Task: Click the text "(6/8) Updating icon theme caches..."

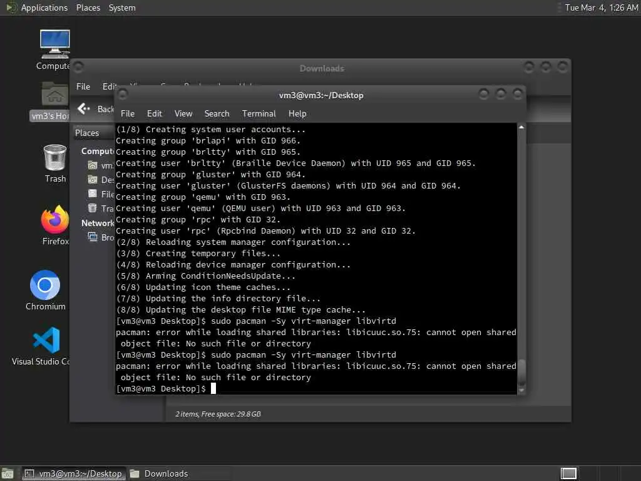Action: tap(203, 287)
